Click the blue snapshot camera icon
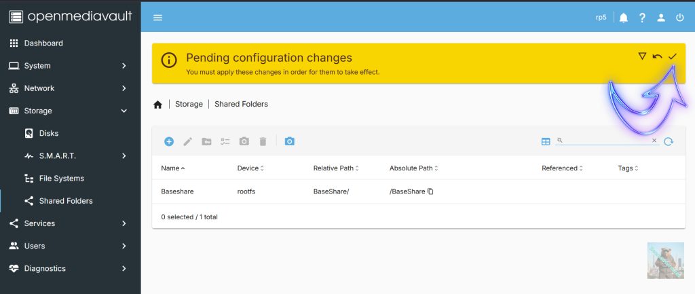Viewport: 695px width, 294px height. 290,141
